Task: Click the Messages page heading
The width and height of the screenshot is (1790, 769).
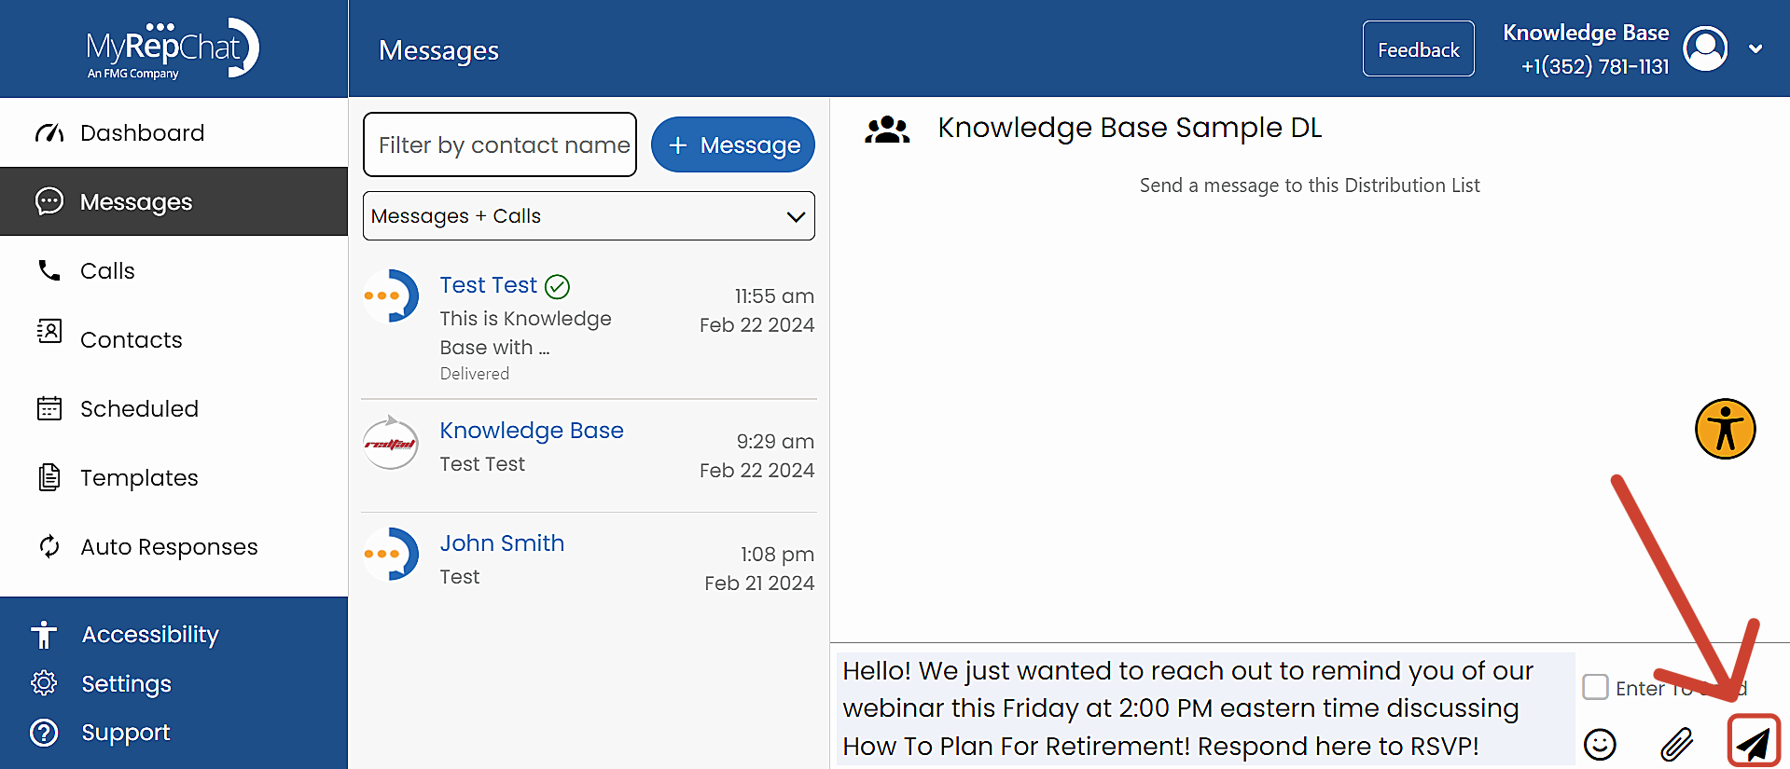Action: click(x=438, y=50)
